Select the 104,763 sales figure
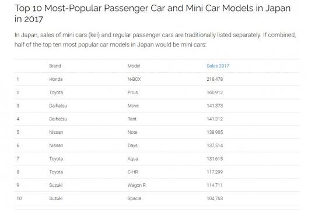 pos(215,198)
